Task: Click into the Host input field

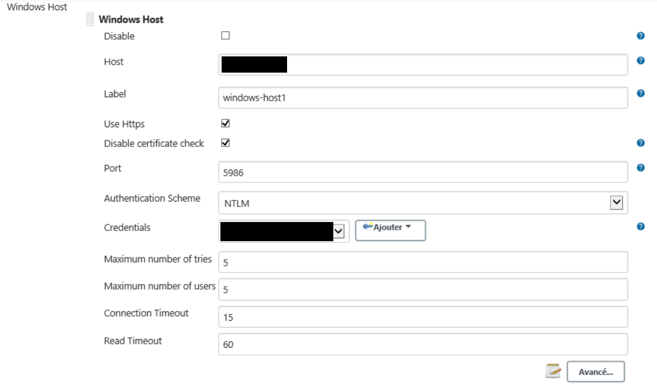Action: pos(456,65)
